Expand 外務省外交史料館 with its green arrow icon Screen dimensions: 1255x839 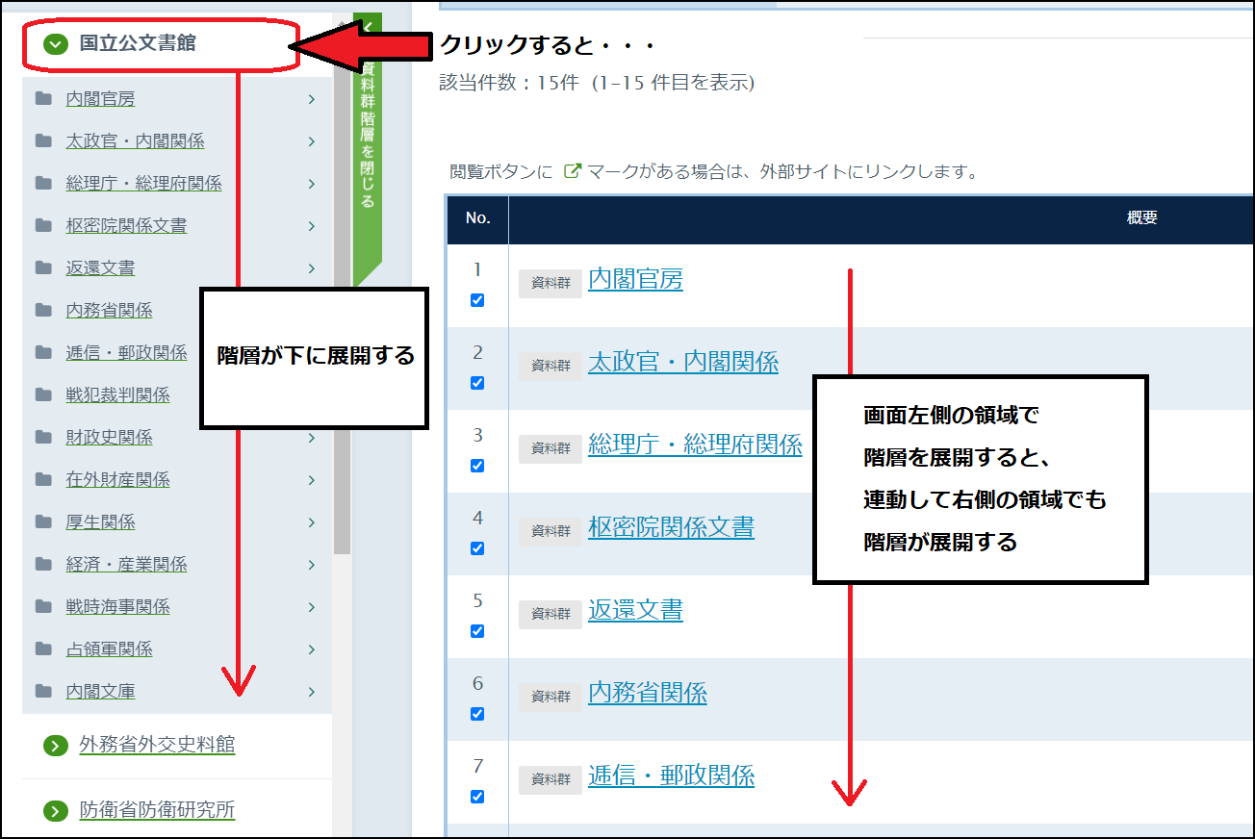click(57, 746)
